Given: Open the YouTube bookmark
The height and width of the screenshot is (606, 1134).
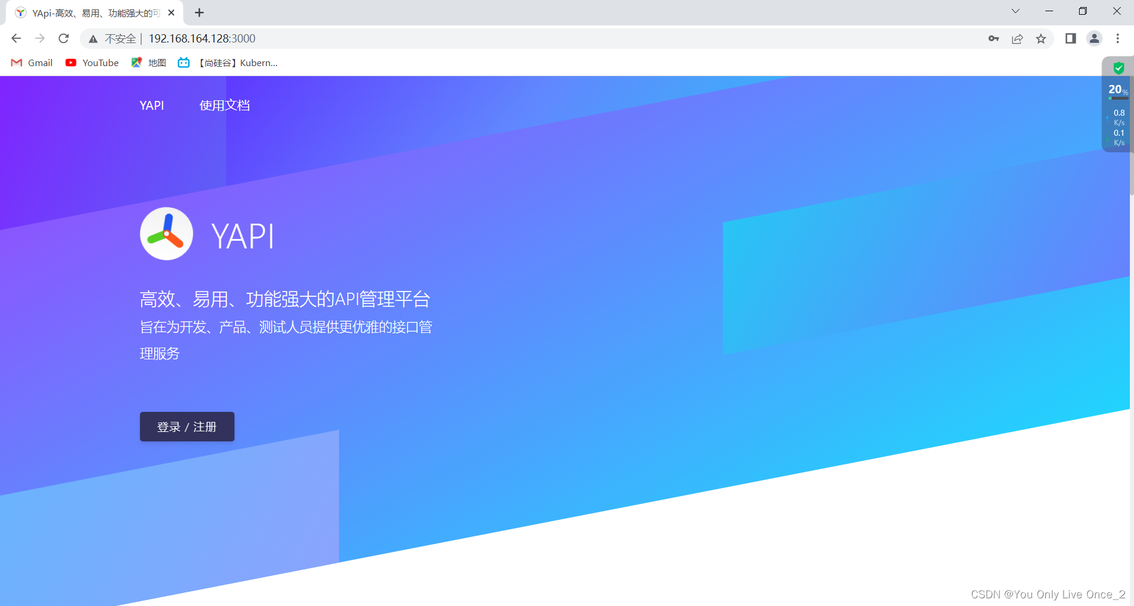Looking at the screenshot, I should (x=92, y=63).
